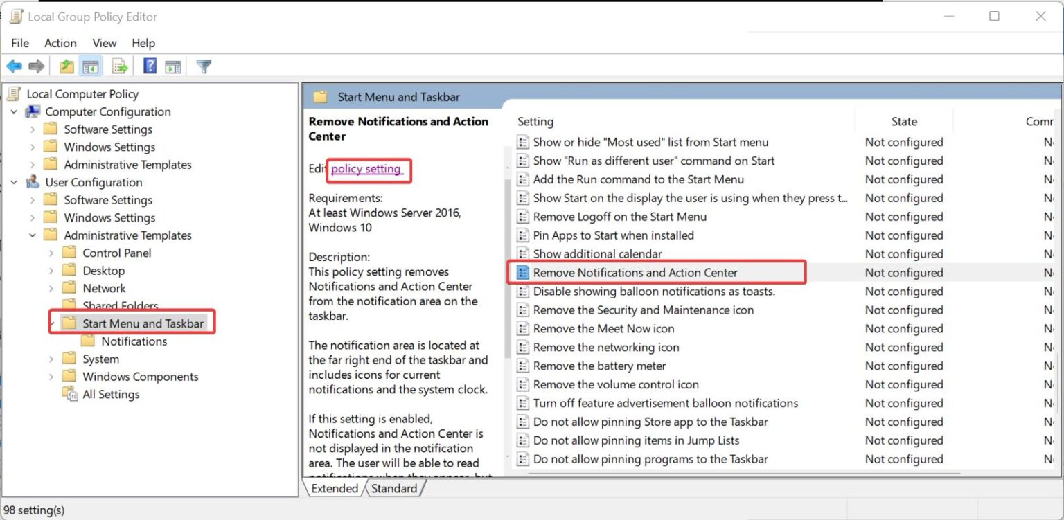Image resolution: width=1064 pixels, height=520 pixels.
Task: Open Help using the question mark toolbar icon
Action: 148,66
